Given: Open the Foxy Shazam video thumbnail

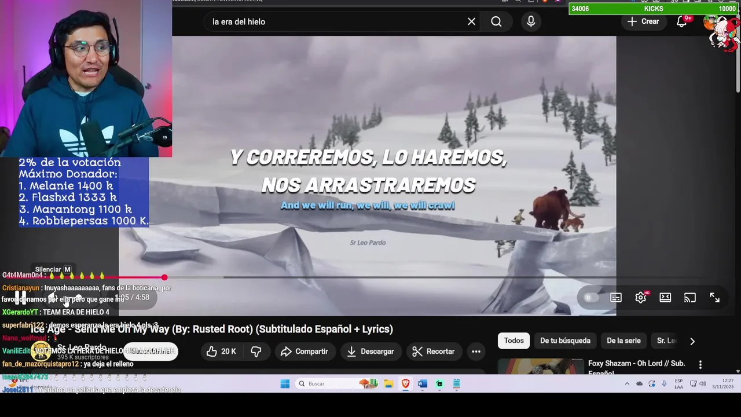Looking at the screenshot, I should point(541,367).
